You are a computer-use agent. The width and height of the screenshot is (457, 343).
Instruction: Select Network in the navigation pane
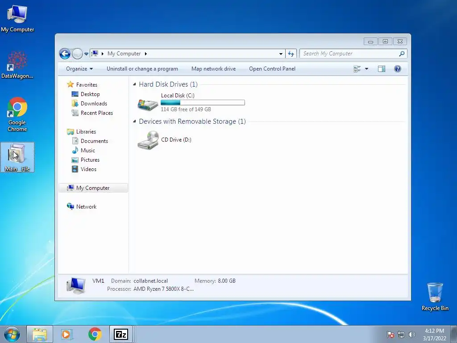pyautogui.click(x=86, y=206)
